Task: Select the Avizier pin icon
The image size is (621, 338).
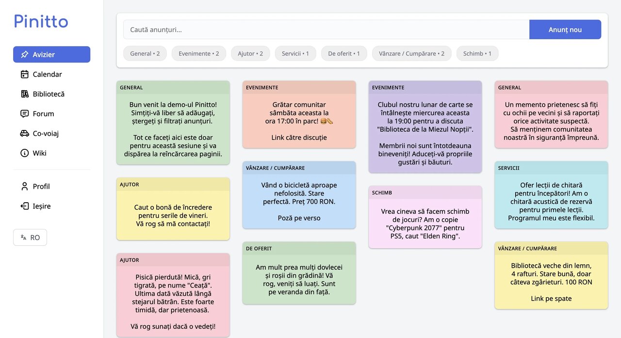Action: click(x=24, y=54)
